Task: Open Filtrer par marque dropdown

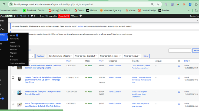Action: coord(132,56)
